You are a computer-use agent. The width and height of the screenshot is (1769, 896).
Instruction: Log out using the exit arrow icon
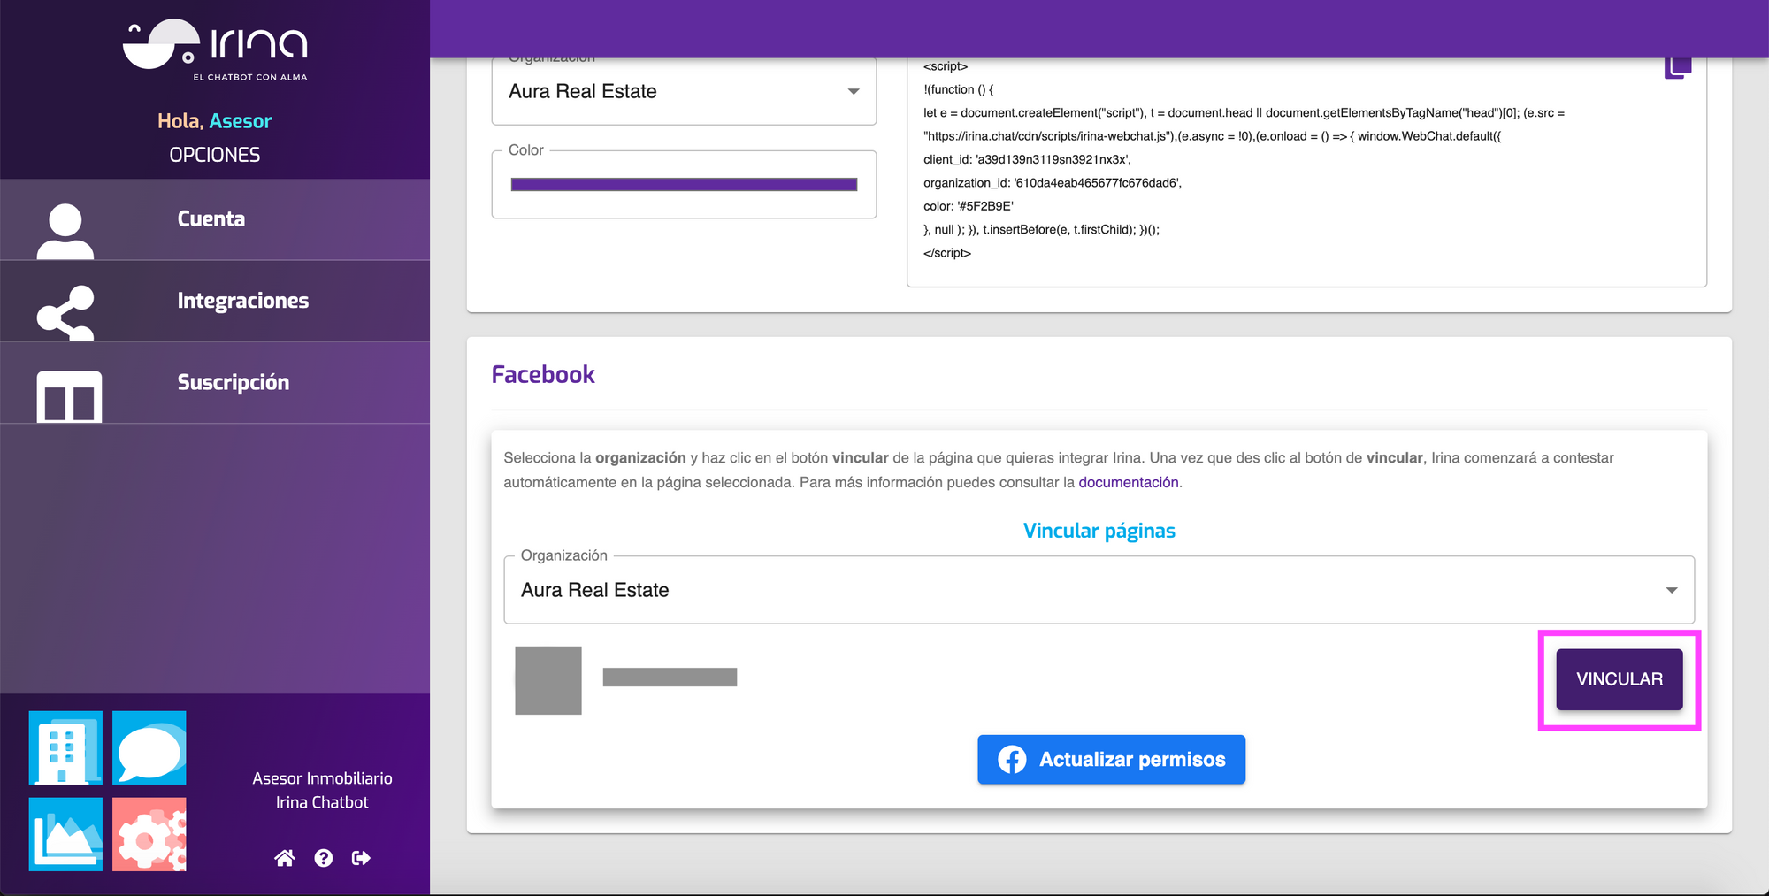tap(361, 858)
